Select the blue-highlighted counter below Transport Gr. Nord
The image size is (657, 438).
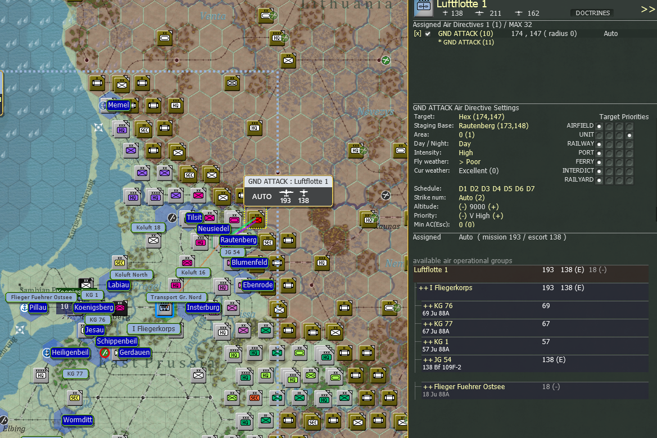(164, 309)
